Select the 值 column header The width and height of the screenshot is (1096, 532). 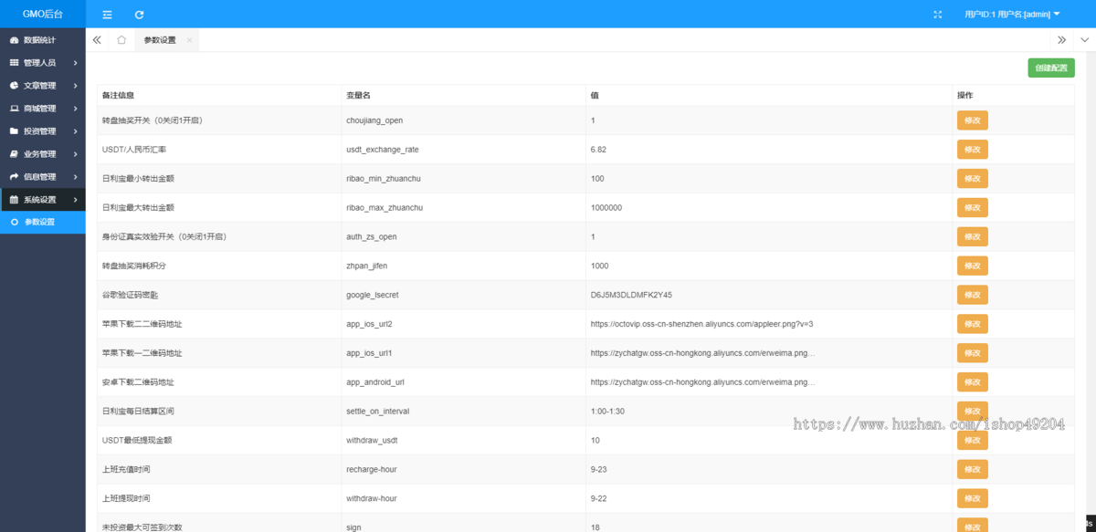(769, 95)
